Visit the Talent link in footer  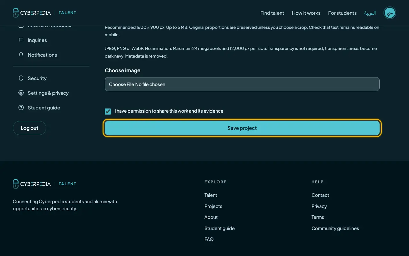tap(211, 195)
